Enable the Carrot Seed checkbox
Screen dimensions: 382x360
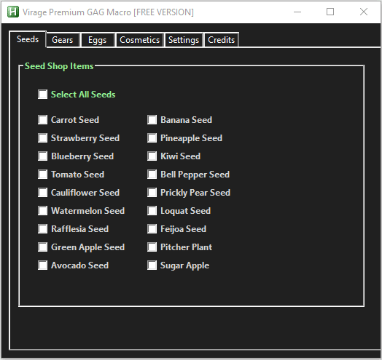point(42,120)
